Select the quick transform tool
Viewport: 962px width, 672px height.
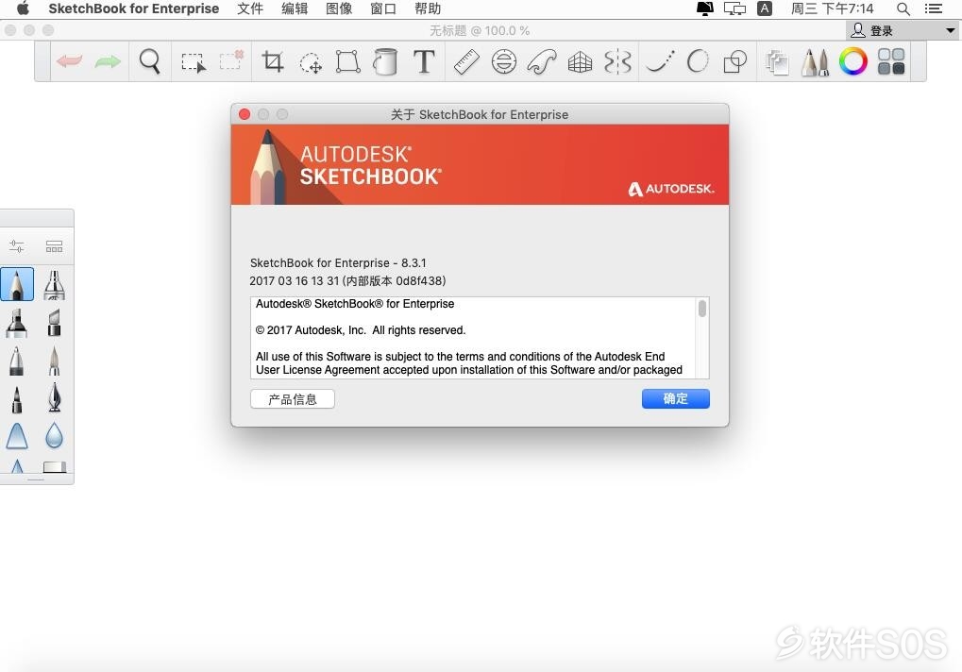[311, 62]
